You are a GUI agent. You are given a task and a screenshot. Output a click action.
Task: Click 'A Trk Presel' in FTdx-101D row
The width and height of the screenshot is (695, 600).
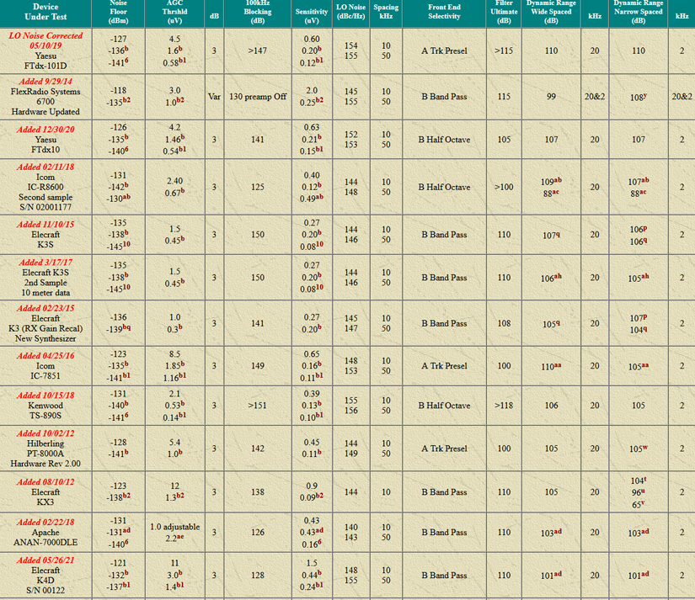pos(444,51)
